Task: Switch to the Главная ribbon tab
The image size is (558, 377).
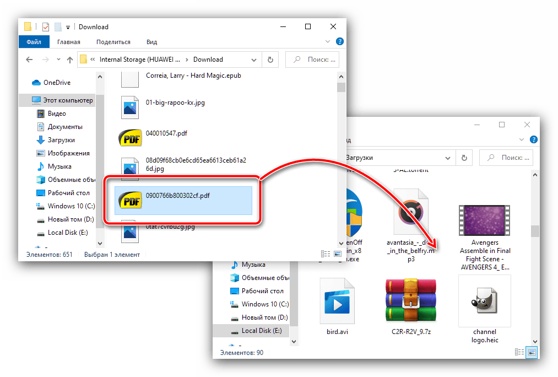Action: coord(68,42)
